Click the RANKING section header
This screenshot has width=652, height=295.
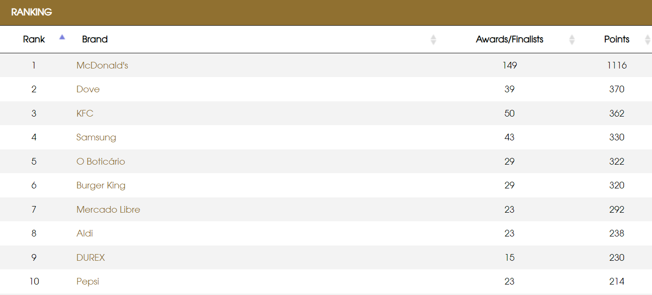click(x=31, y=12)
